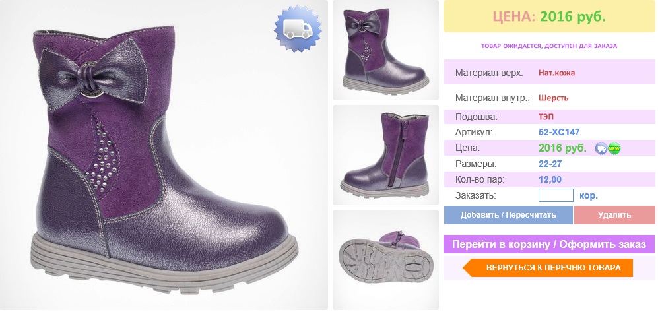
Task: Click the size range 22-27
Action: point(550,164)
